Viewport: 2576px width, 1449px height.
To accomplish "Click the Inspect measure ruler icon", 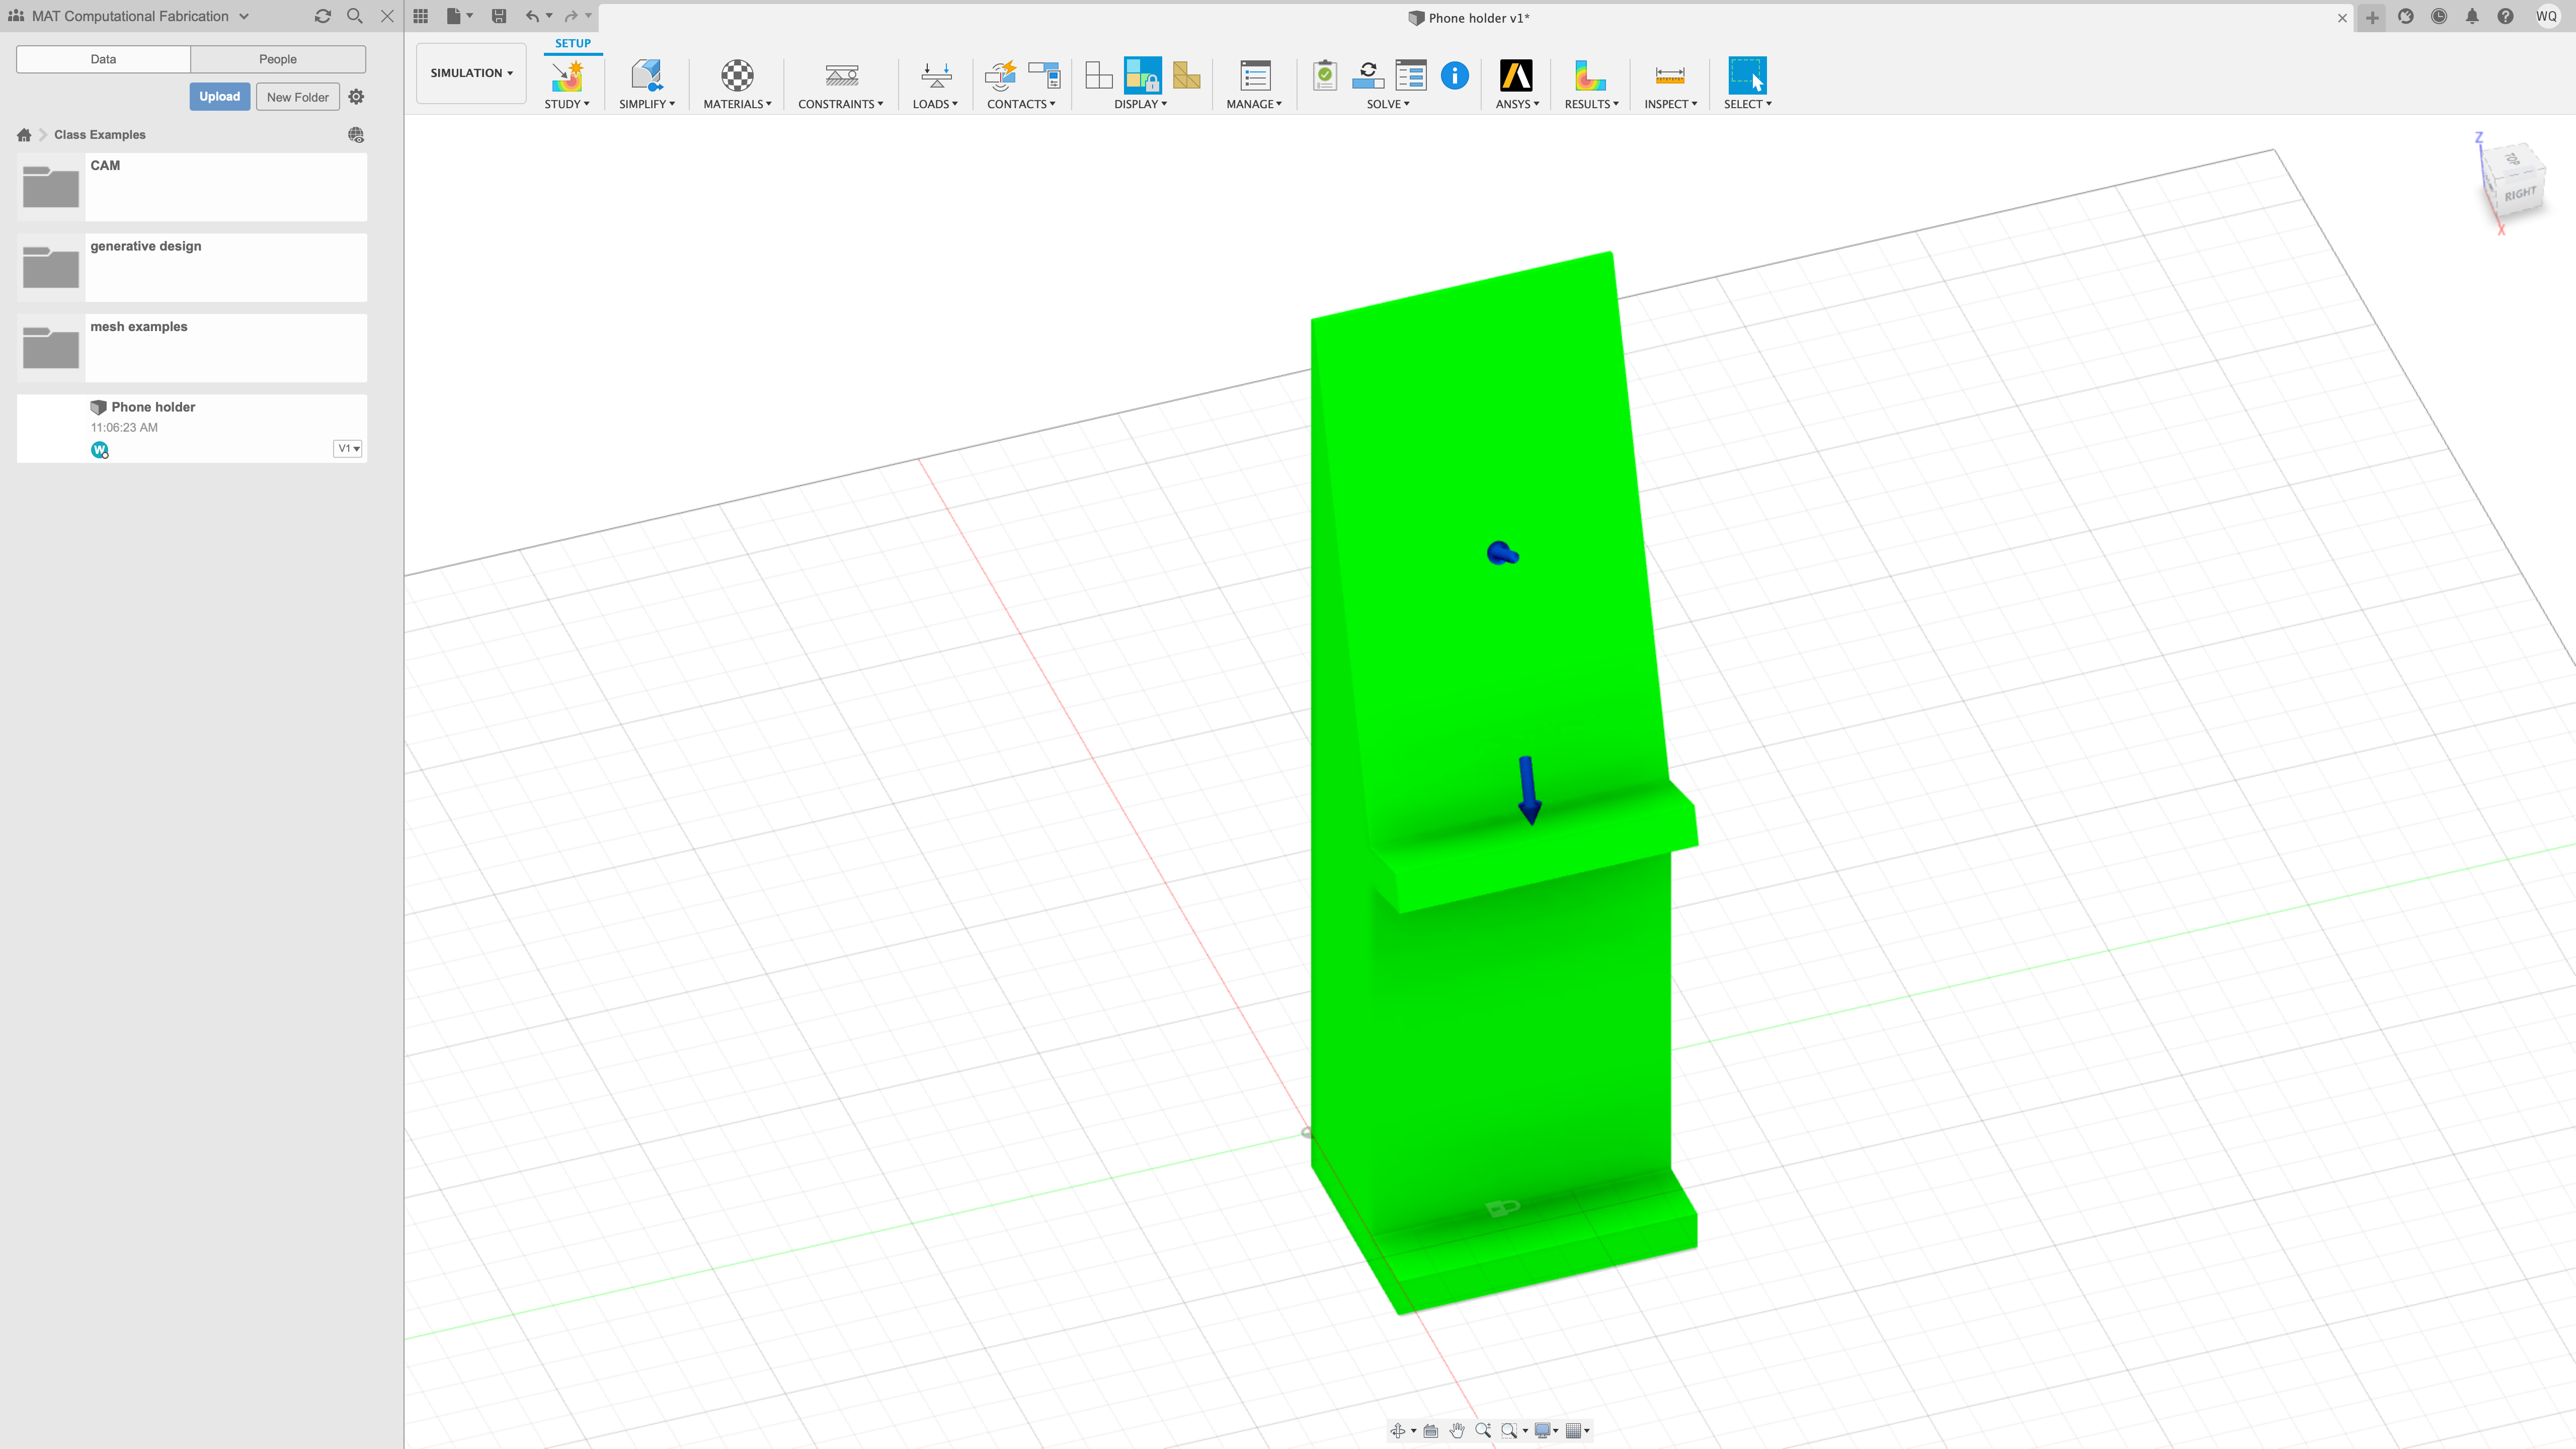I will click(1670, 76).
